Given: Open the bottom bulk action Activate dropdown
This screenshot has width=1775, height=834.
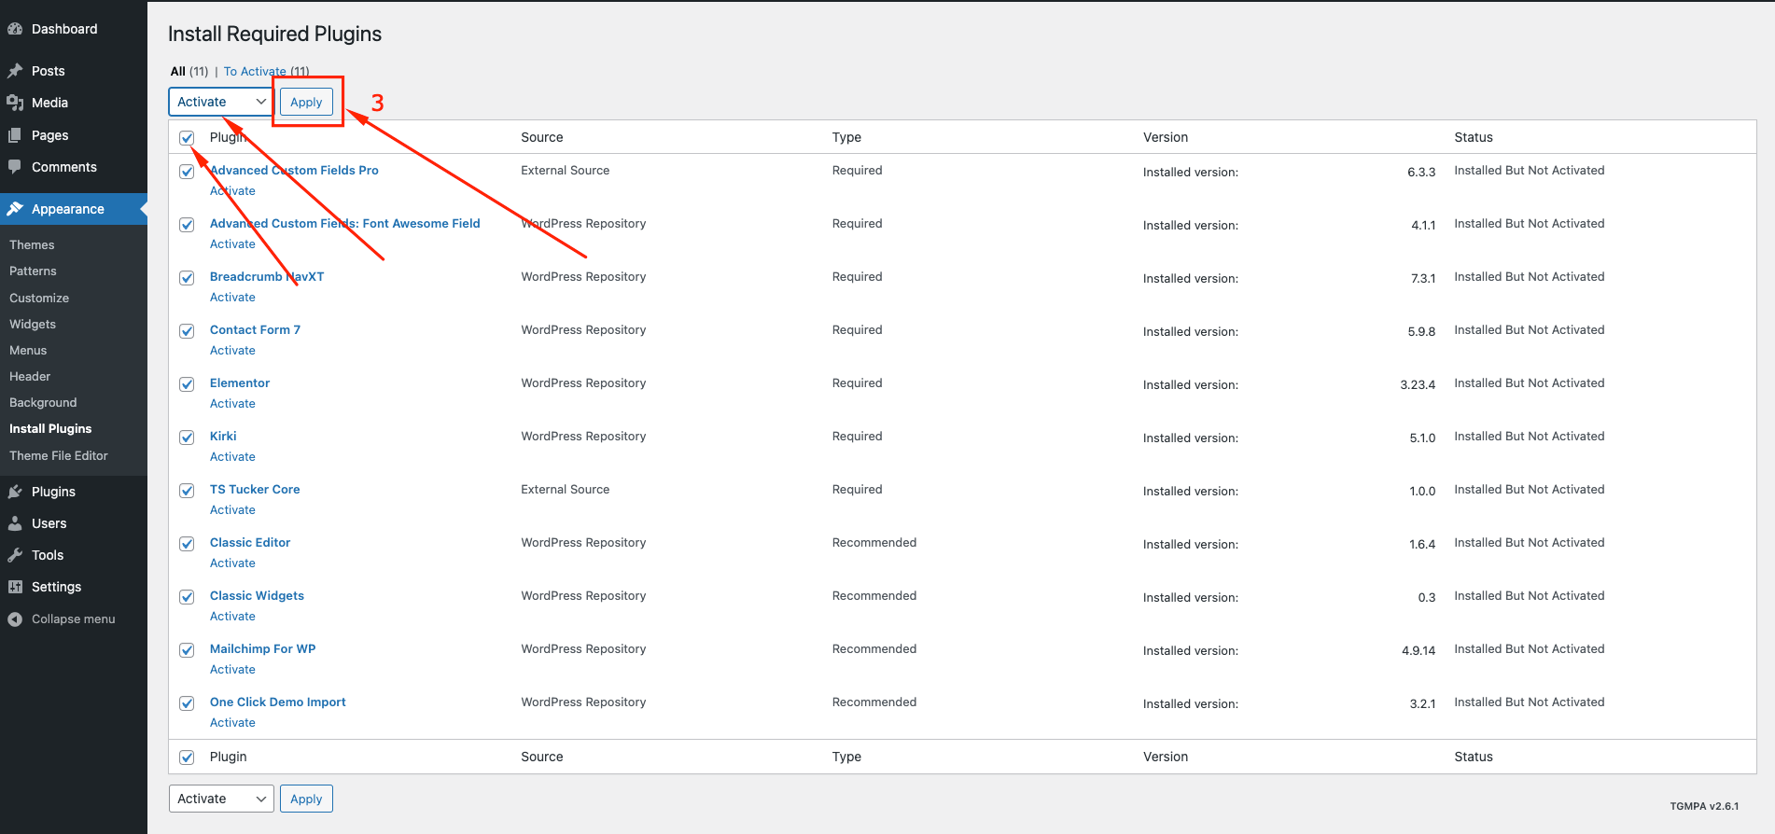Looking at the screenshot, I should tap(221, 799).
